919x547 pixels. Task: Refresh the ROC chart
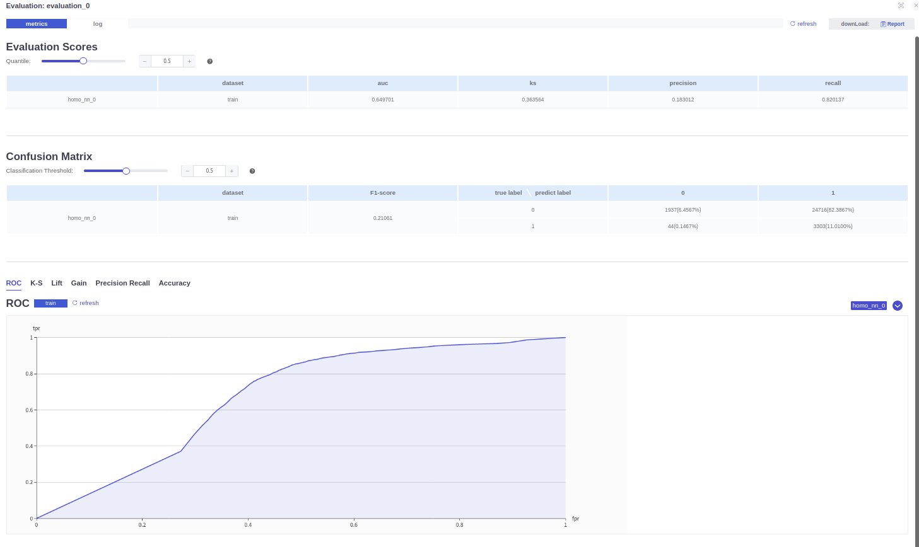coord(85,303)
